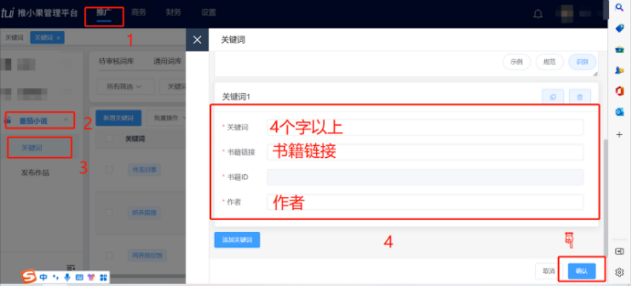Click the 取消 button

click(549, 271)
